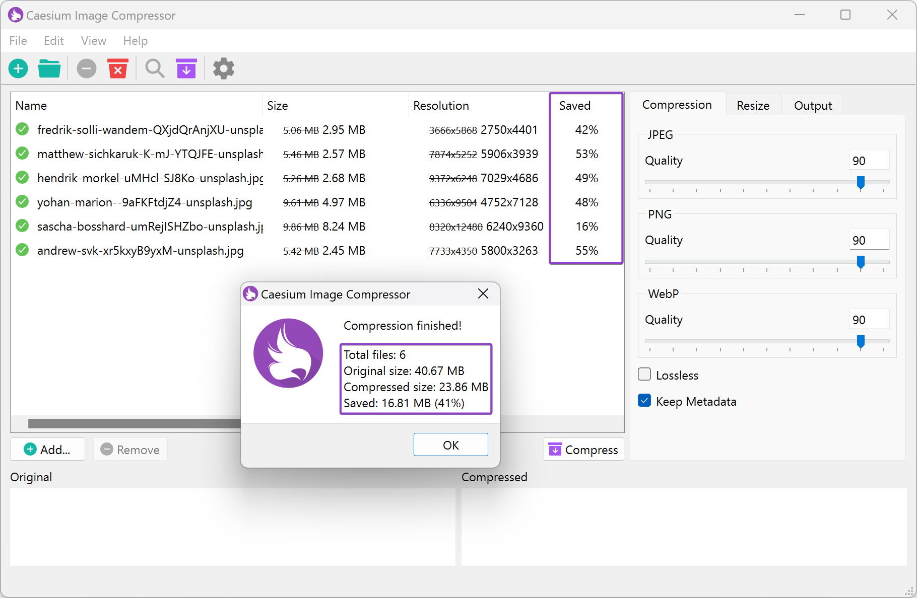Click the 16% saved value
Viewport: 917px width, 598px height.
pos(587,227)
